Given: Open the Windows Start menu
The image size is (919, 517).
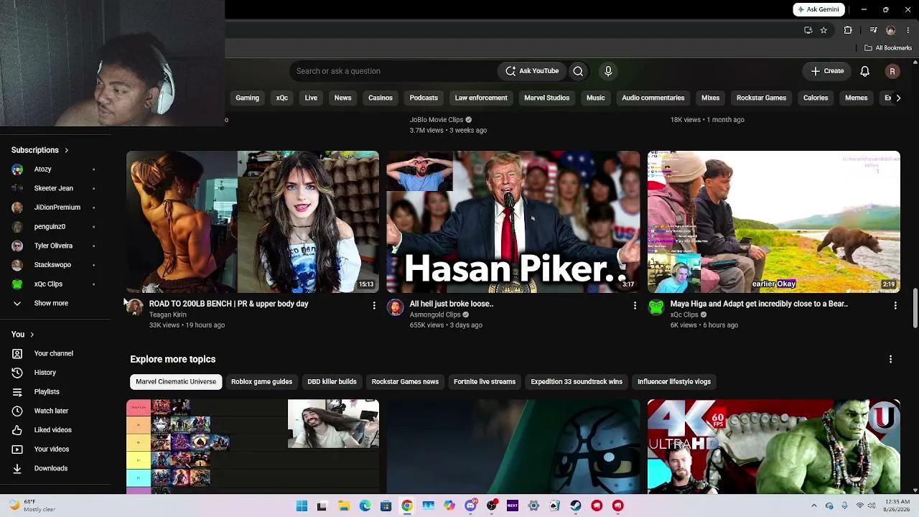Looking at the screenshot, I should tap(302, 506).
